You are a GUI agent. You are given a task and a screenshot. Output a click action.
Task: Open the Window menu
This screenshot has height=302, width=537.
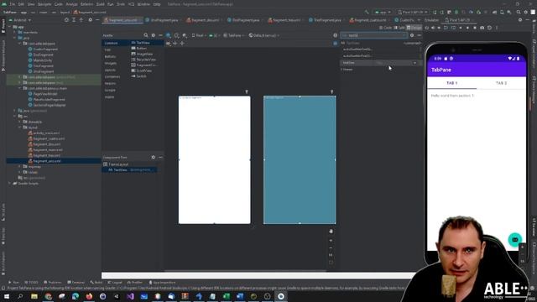coord(143,4)
